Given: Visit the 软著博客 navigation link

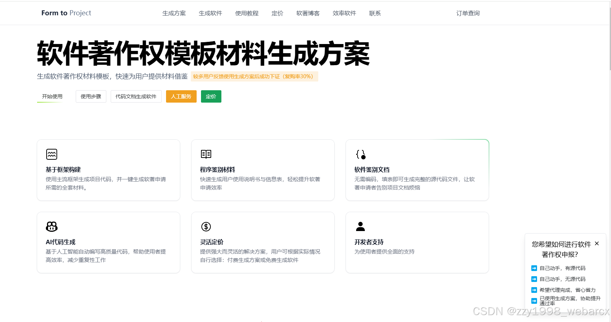Looking at the screenshot, I should point(308,13).
